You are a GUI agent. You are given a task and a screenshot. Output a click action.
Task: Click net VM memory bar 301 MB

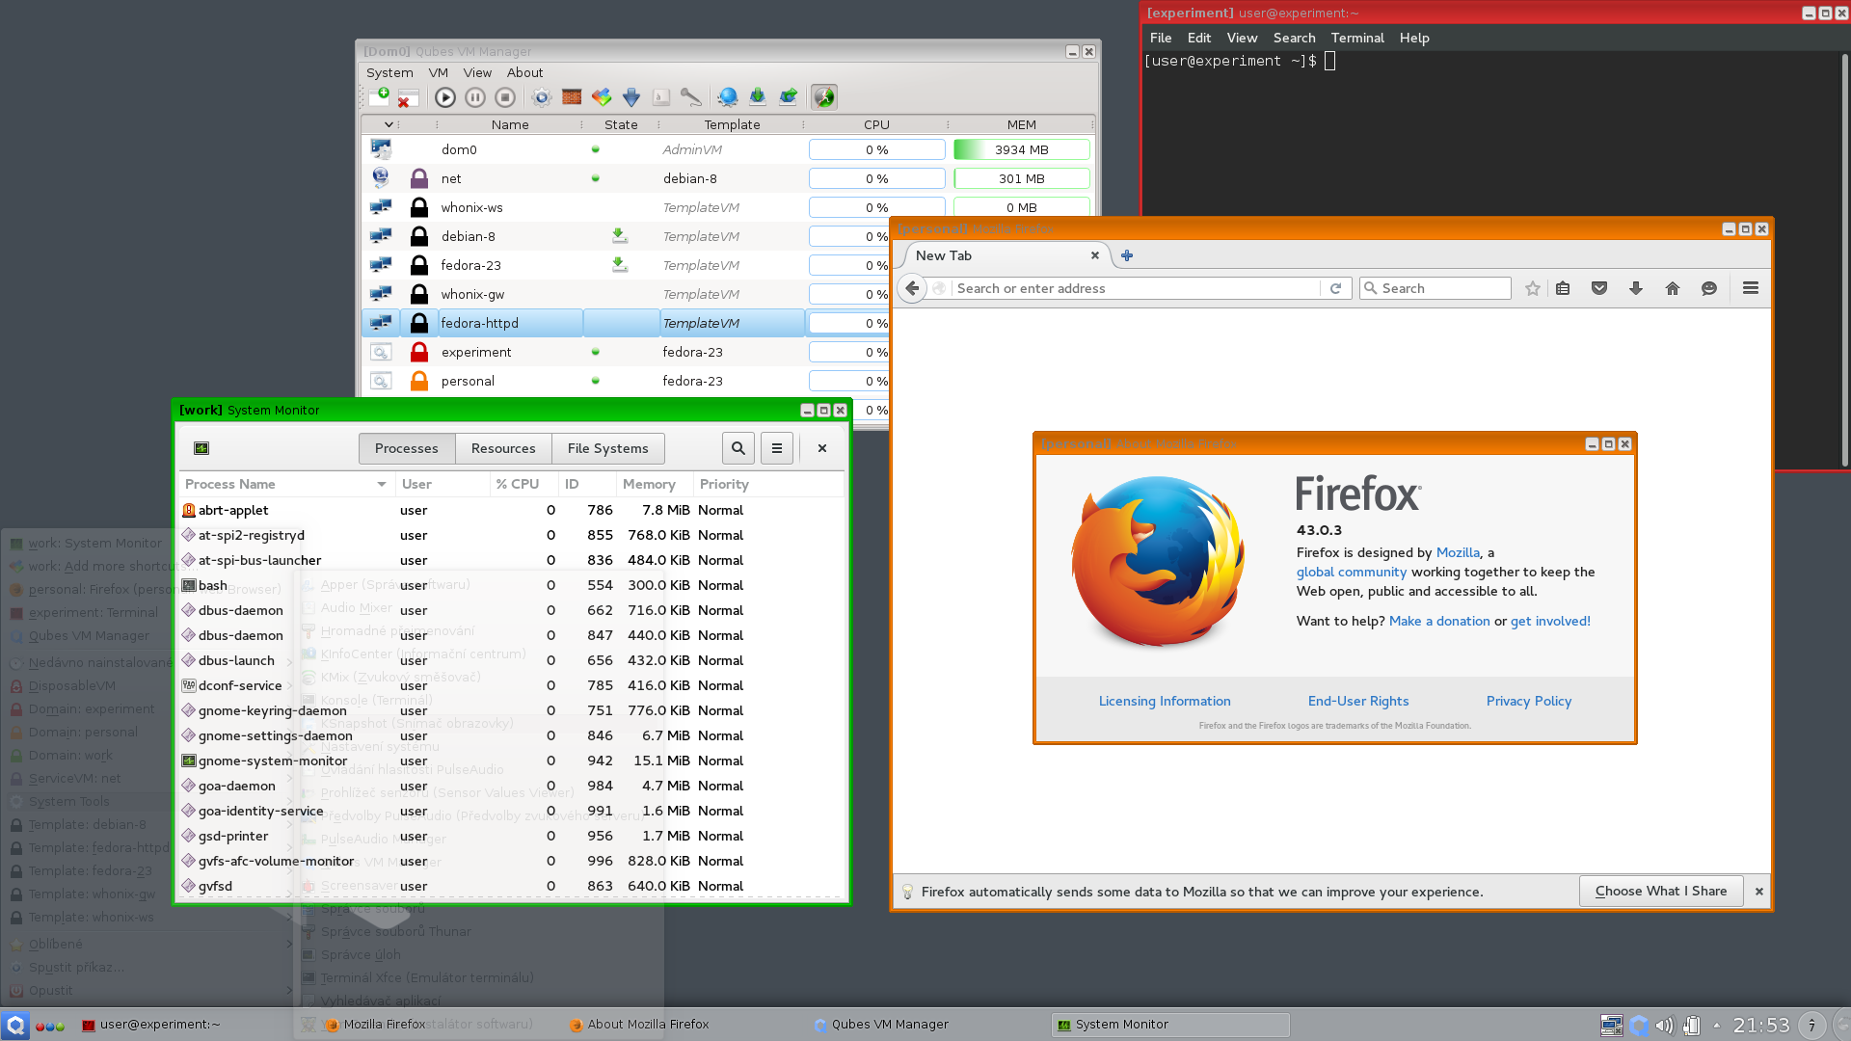tap(1022, 178)
